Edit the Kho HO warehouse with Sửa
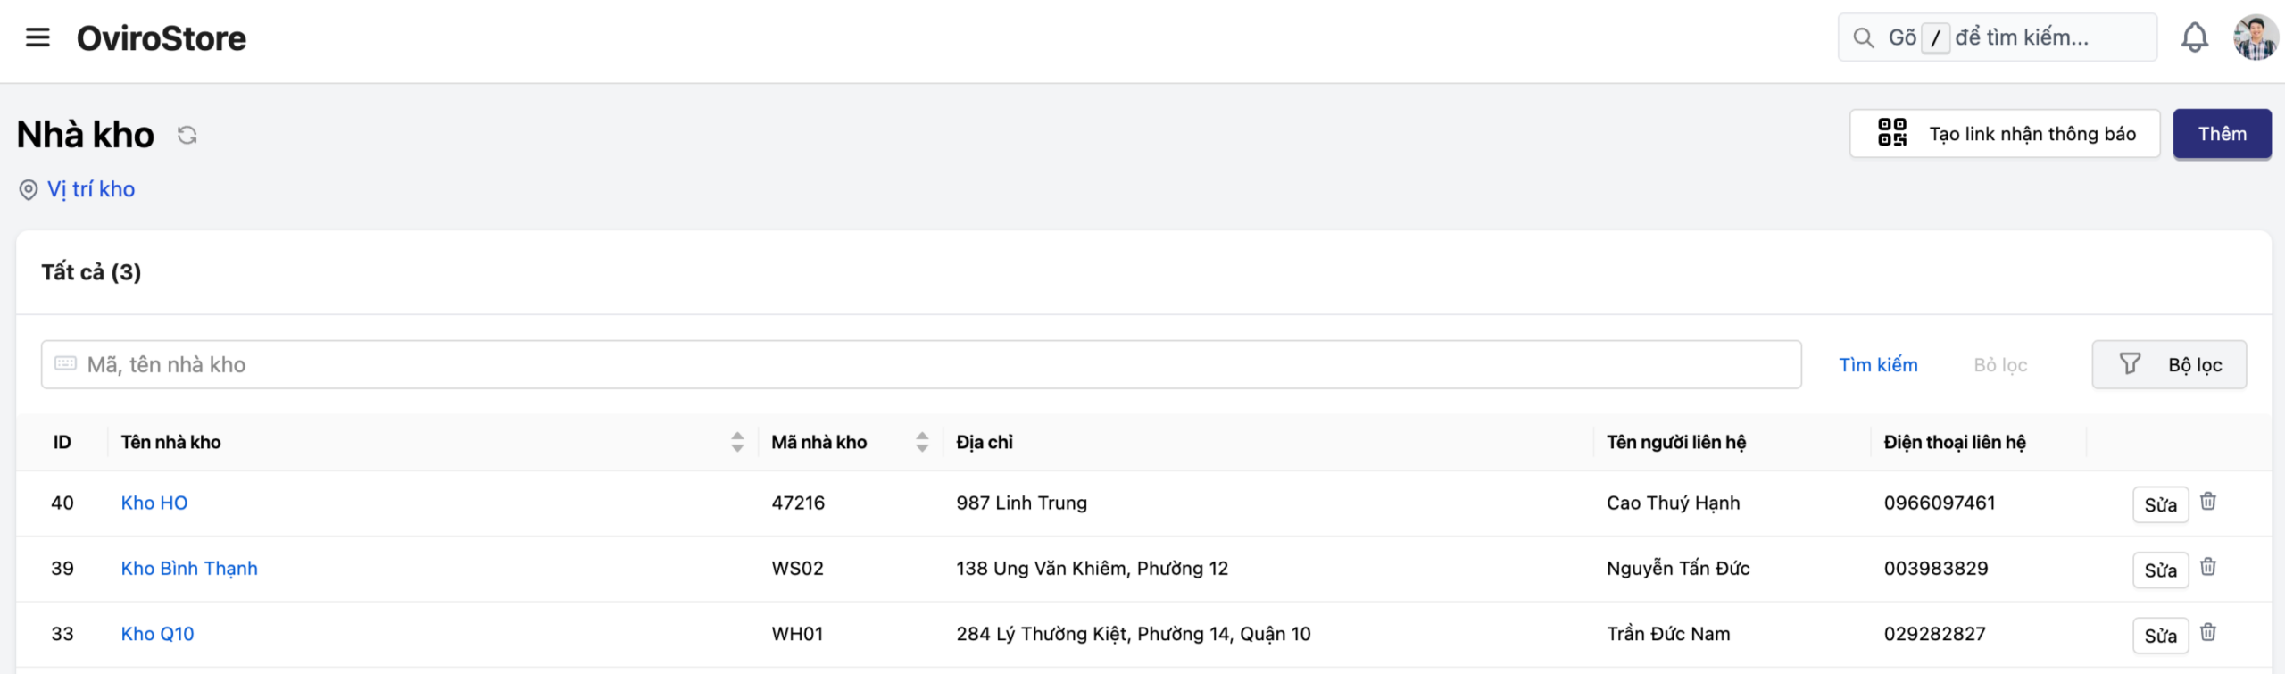Viewport: 2285px width, 674px height. tap(2160, 504)
